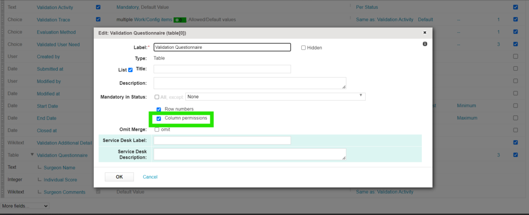Screen dimensions: 529x215
Task: Open the Surgeon Comments field link
Action: click(64, 192)
